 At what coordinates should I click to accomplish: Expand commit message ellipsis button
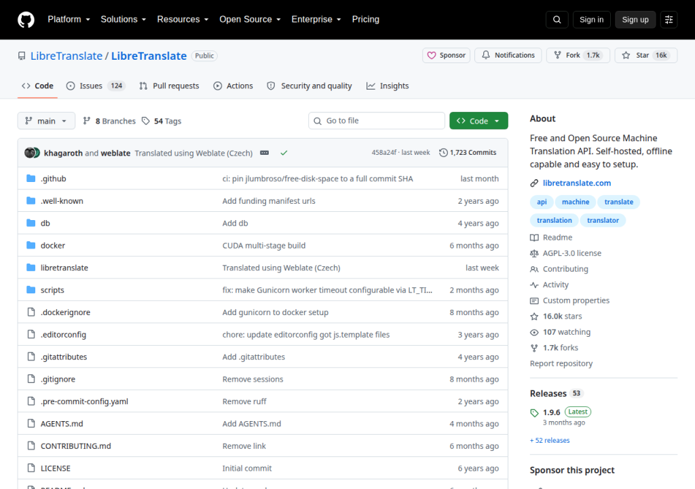coord(265,153)
